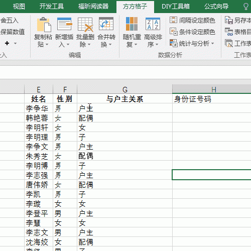Select the cell 李凯
Screen dimensions: 251x251
39,194
